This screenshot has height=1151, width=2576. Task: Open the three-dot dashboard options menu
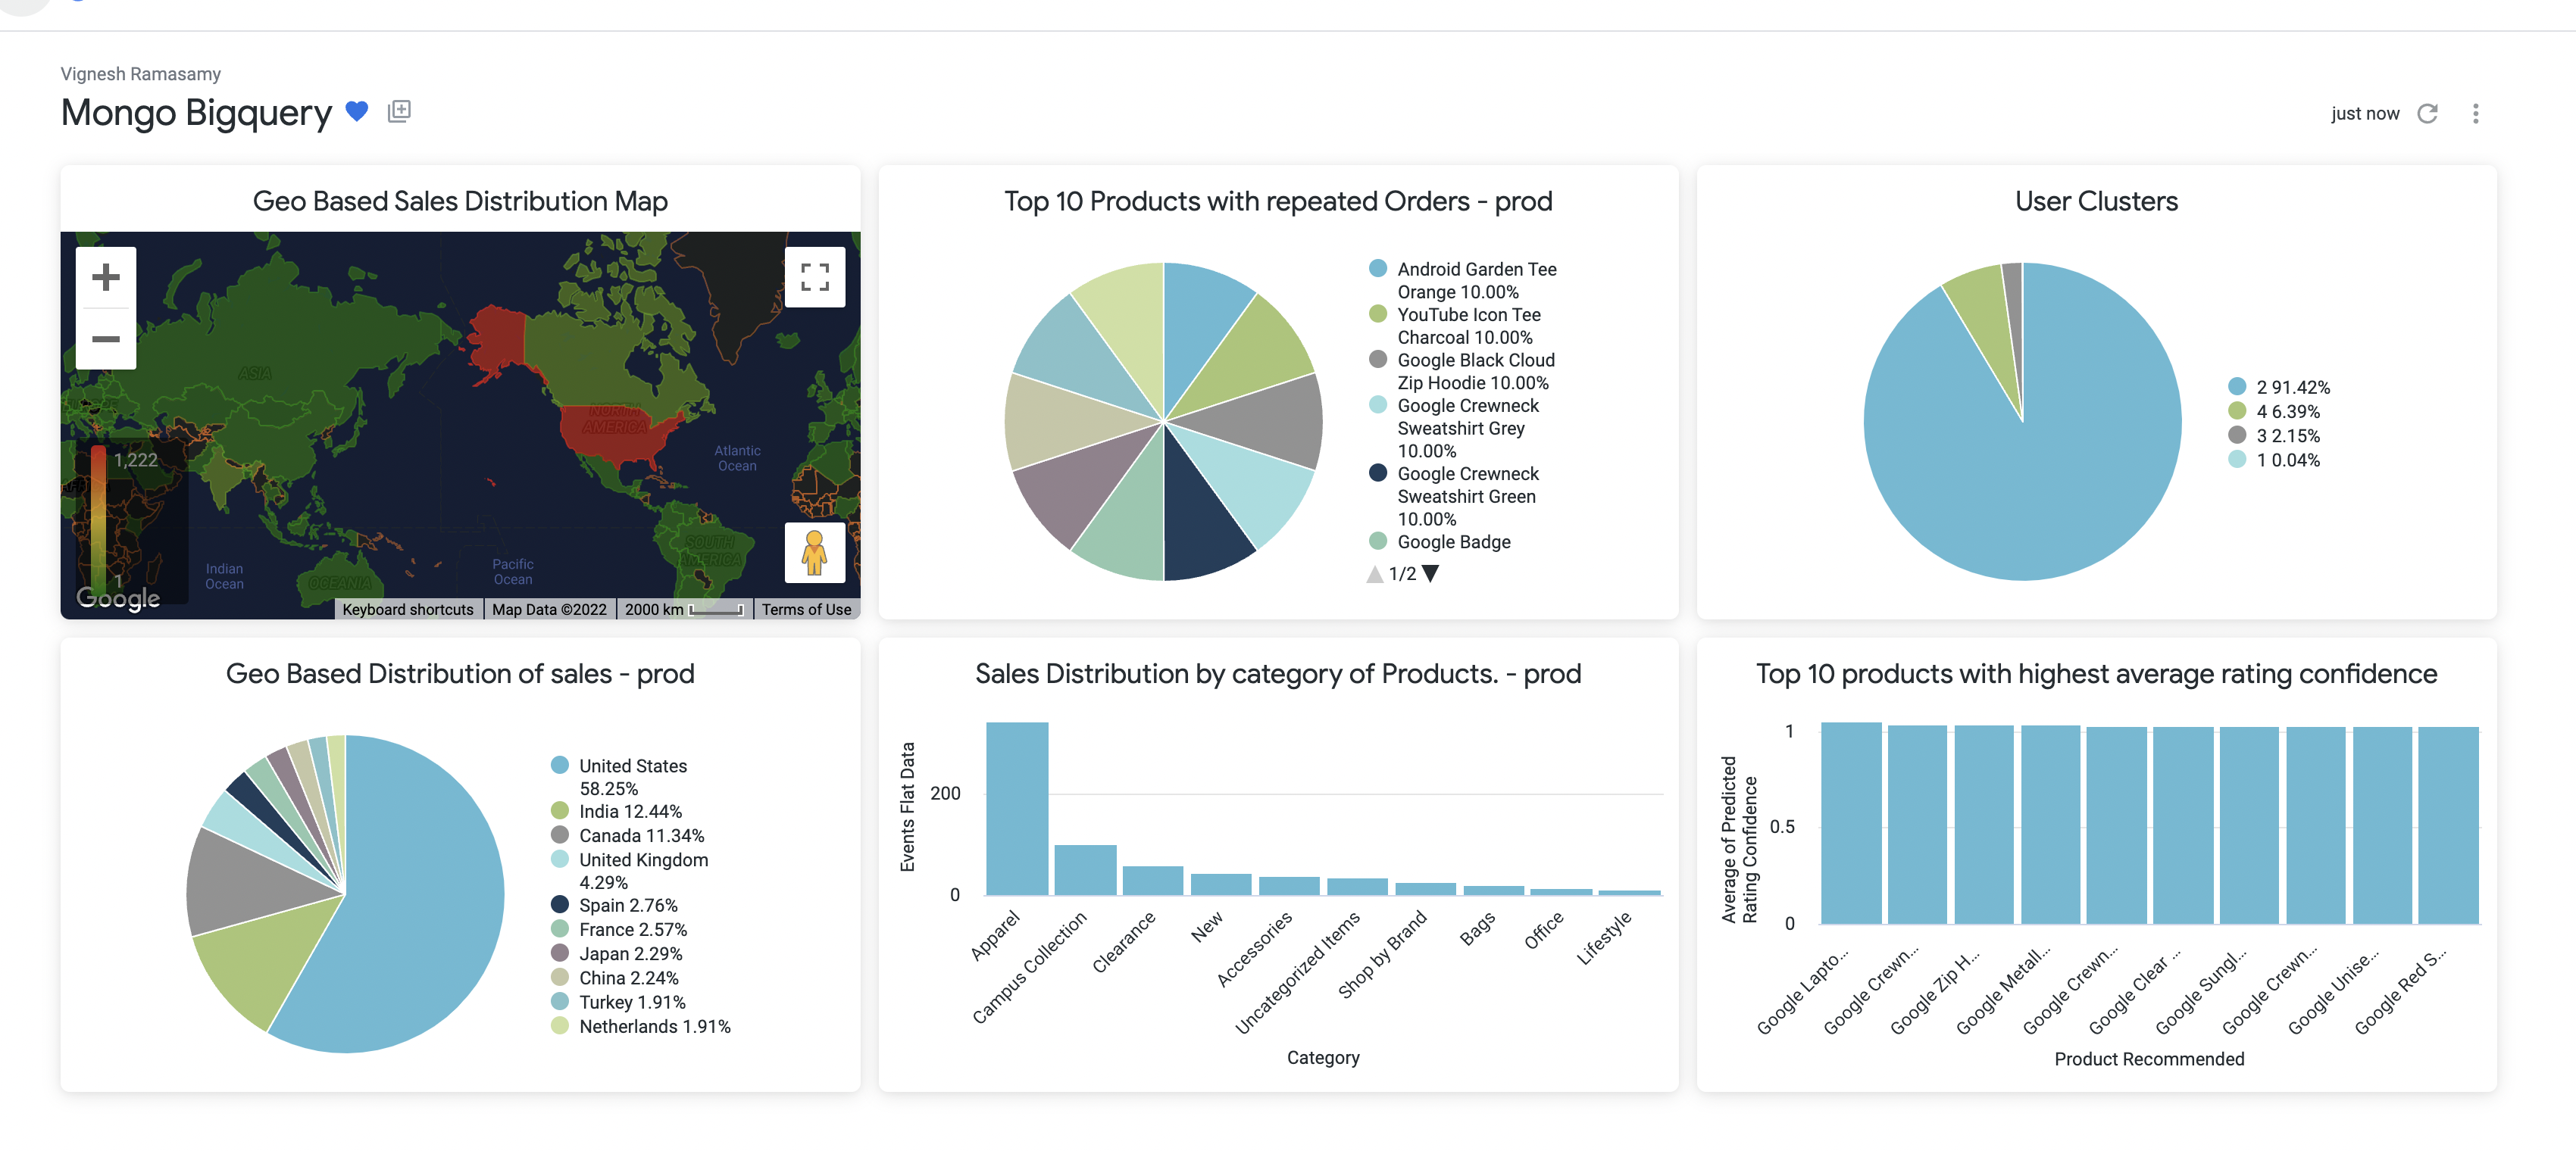click(x=2475, y=114)
